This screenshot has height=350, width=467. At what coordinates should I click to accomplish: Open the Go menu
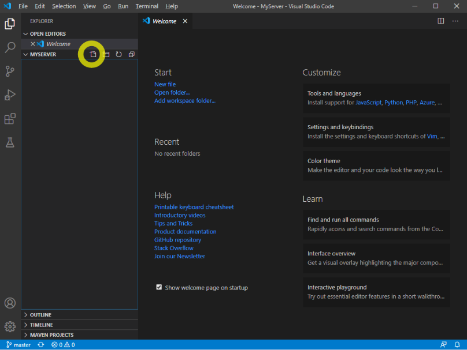coord(106,6)
